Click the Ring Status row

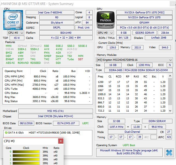[48, 101]
